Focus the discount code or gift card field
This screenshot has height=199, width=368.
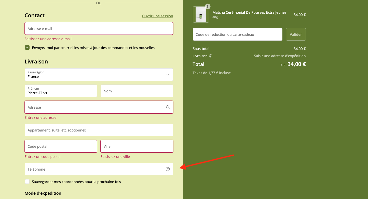point(237,34)
